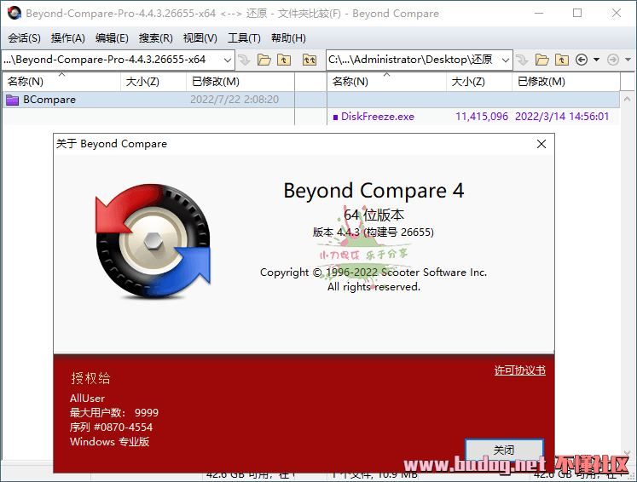This screenshot has height=482, width=637.
Task: Click the AllUser licensee text
Action: coord(87,399)
